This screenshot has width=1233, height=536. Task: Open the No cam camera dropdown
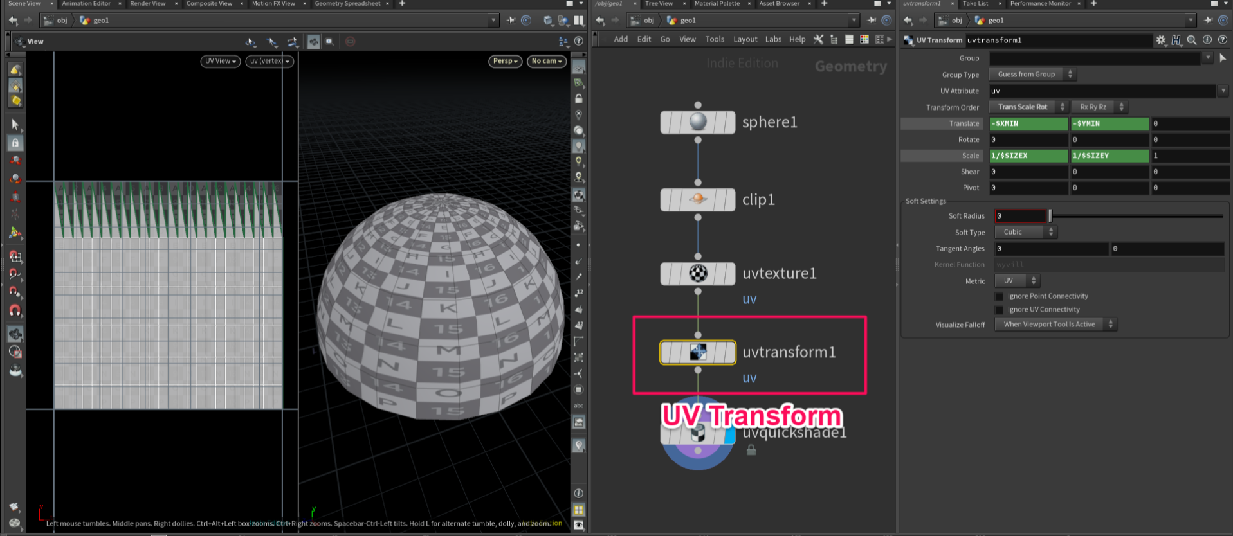coord(547,61)
